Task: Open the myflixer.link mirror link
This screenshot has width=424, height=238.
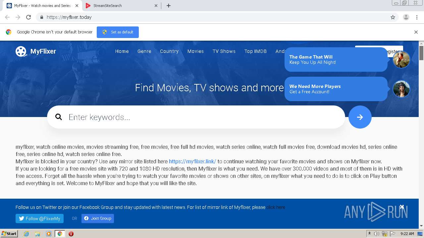Action: coord(192,162)
